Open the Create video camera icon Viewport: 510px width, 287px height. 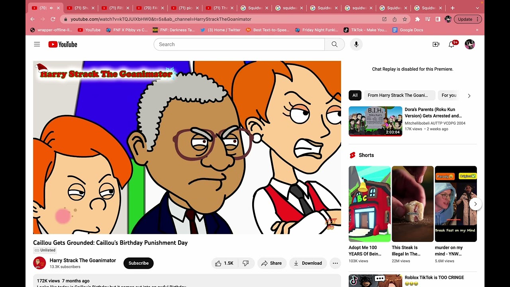pos(436,44)
